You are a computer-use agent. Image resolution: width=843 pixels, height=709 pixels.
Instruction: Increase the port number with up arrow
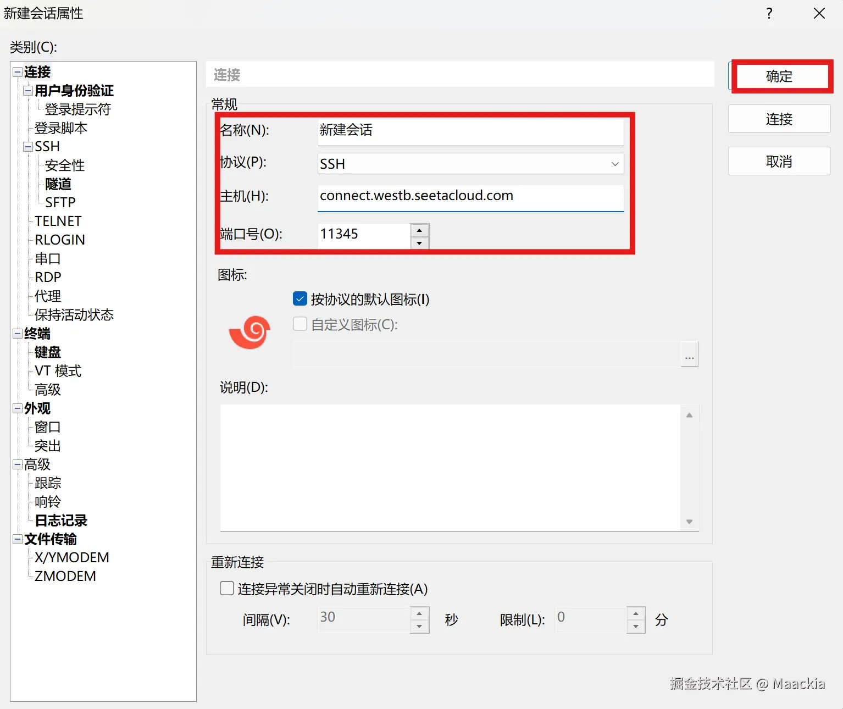tap(419, 230)
